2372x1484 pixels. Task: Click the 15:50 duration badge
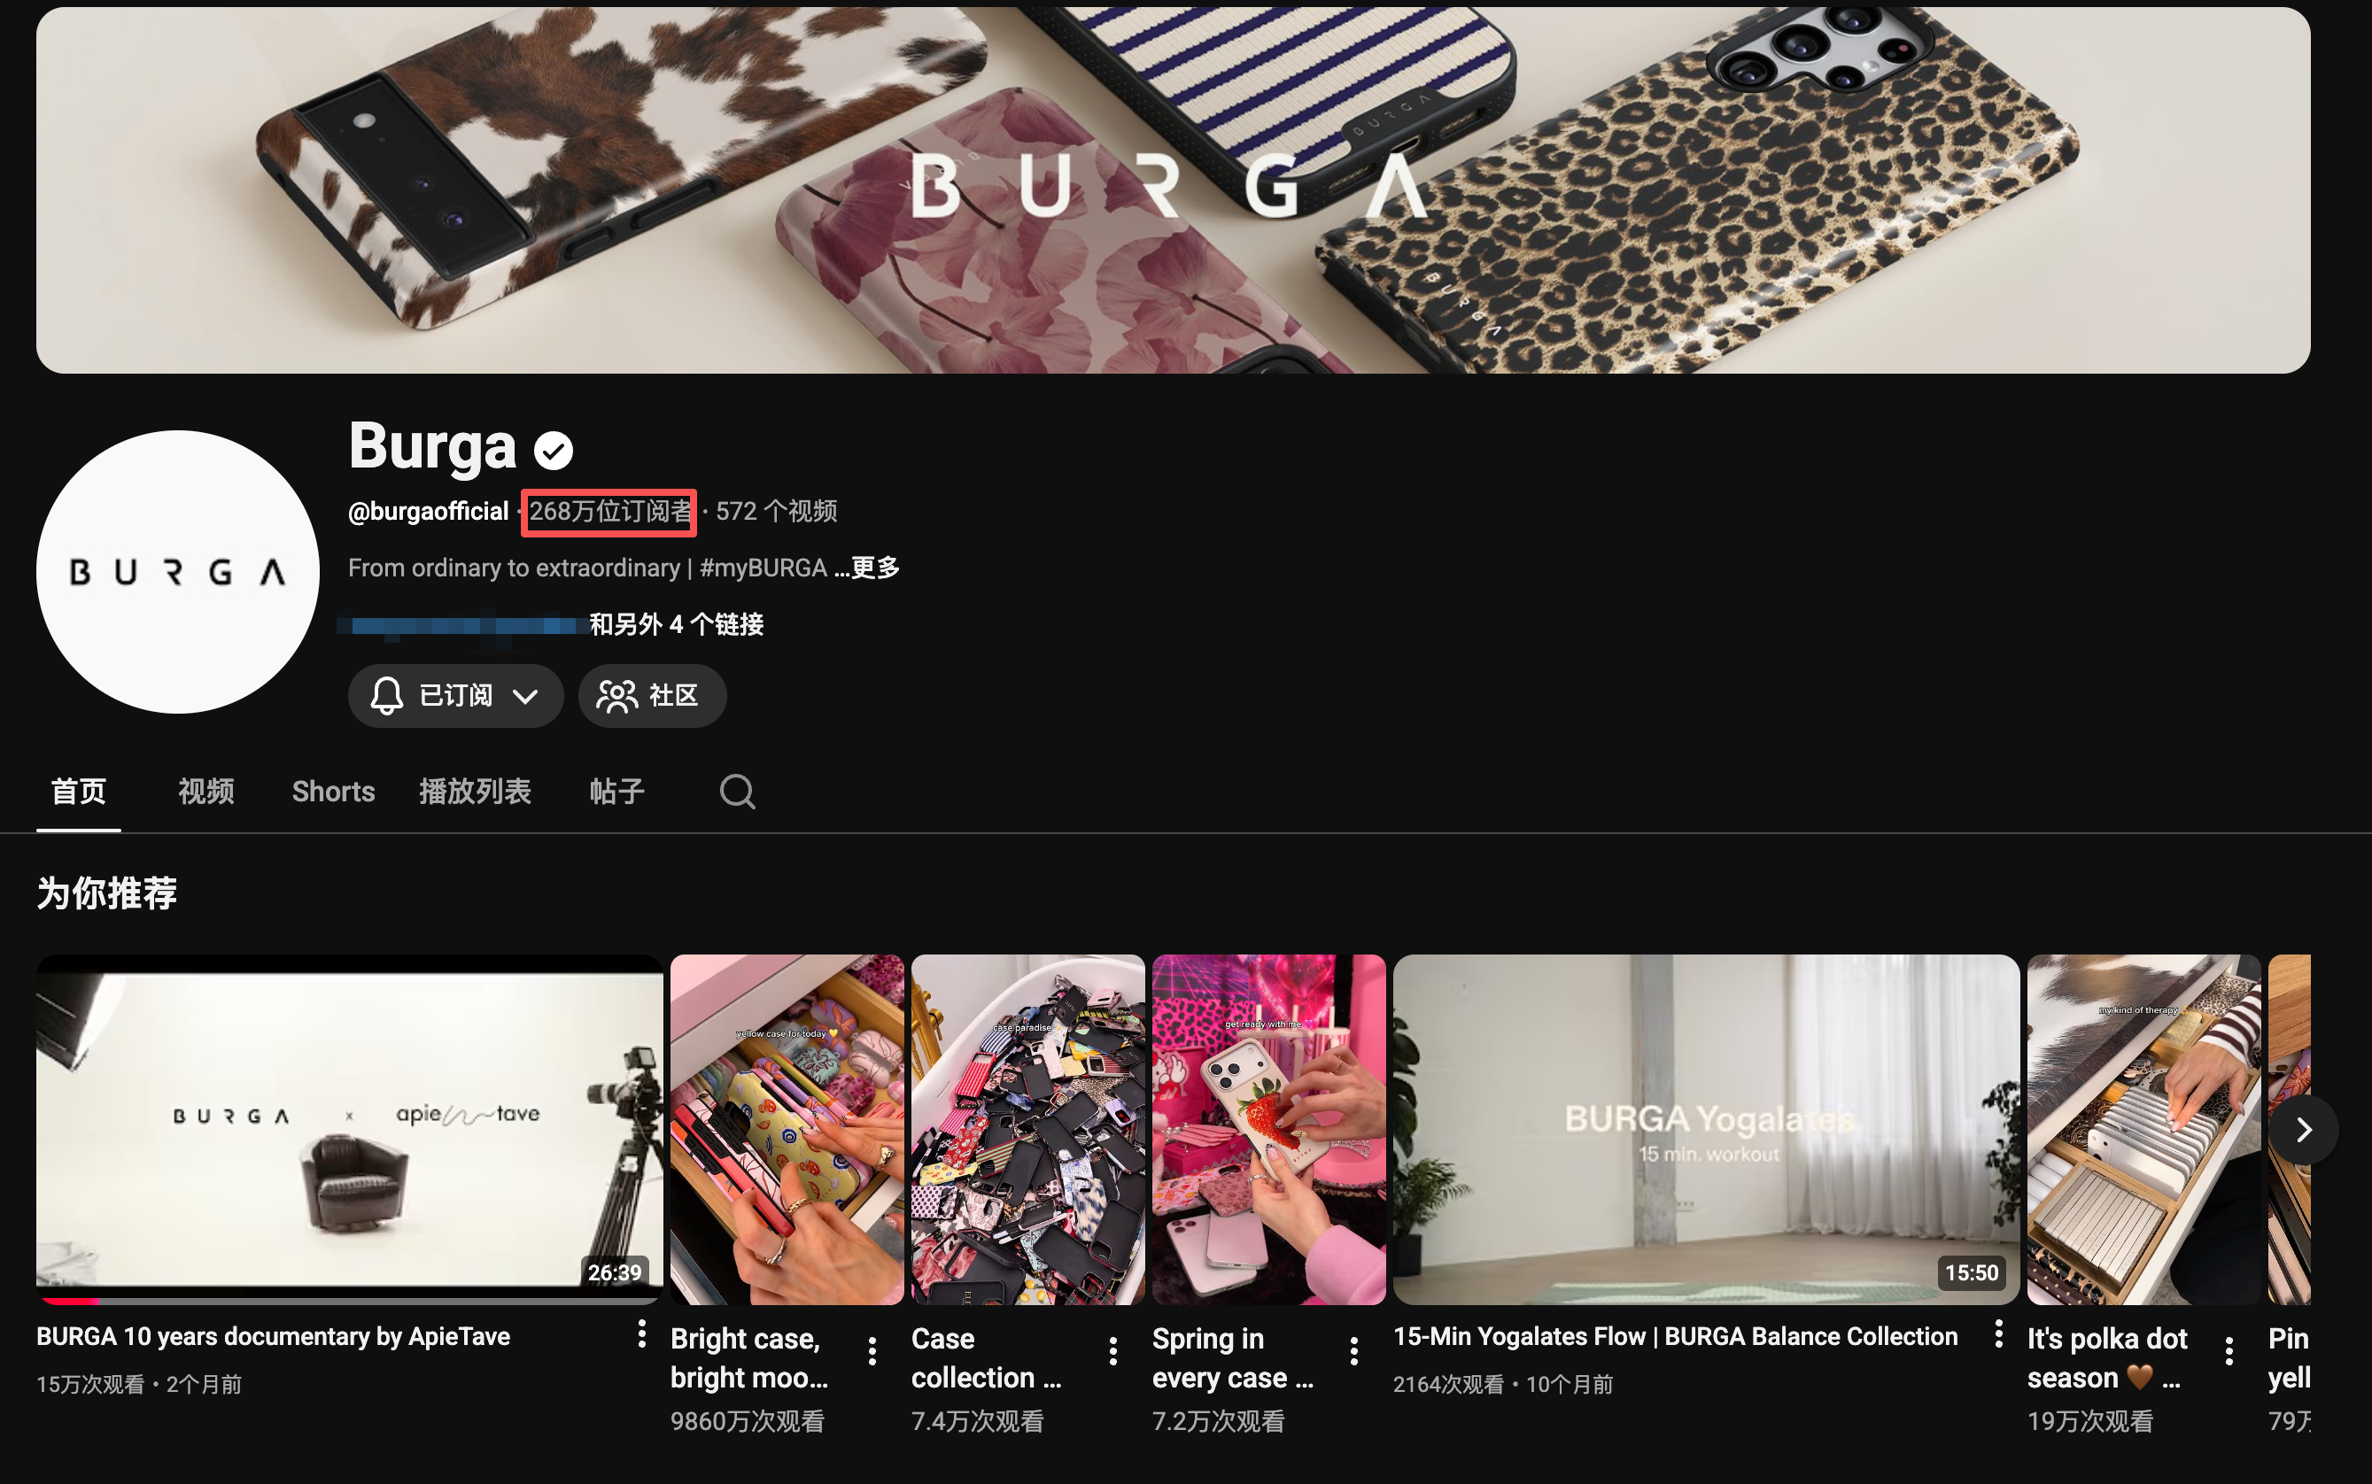pos(1972,1273)
